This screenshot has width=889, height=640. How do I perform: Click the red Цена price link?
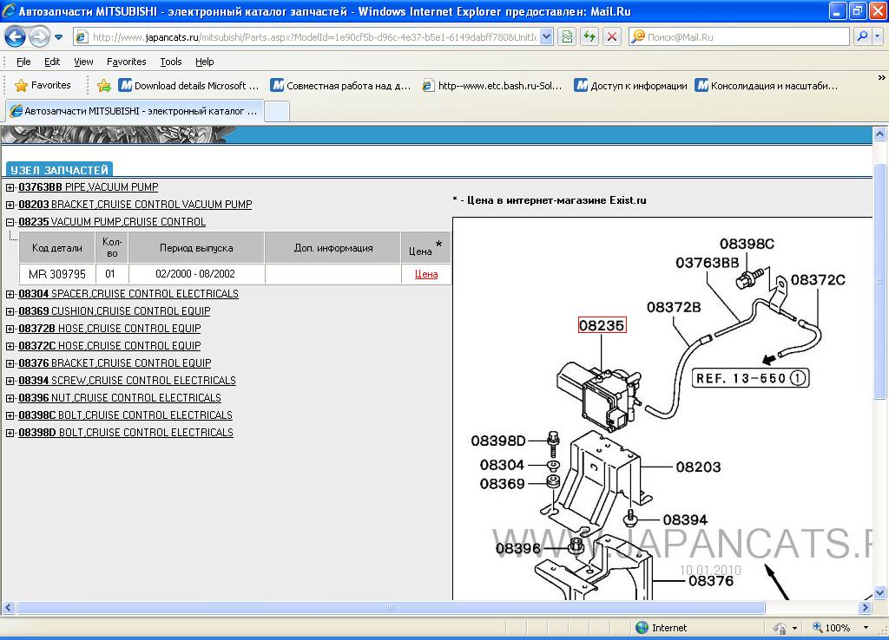click(x=426, y=274)
